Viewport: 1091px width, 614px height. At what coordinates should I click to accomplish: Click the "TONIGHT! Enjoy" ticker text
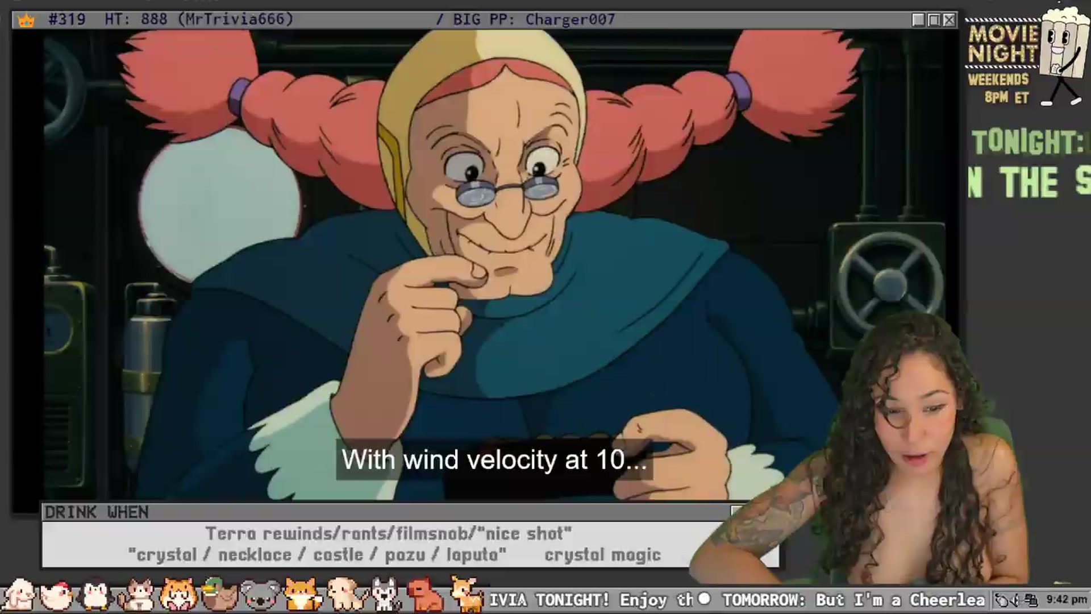click(601, 600)
